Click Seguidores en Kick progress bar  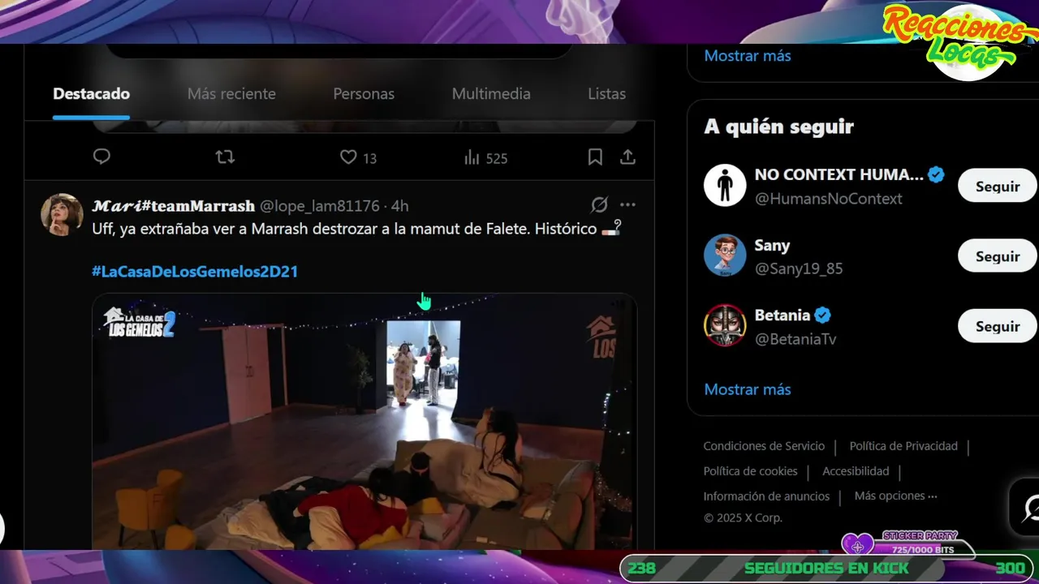826,569
